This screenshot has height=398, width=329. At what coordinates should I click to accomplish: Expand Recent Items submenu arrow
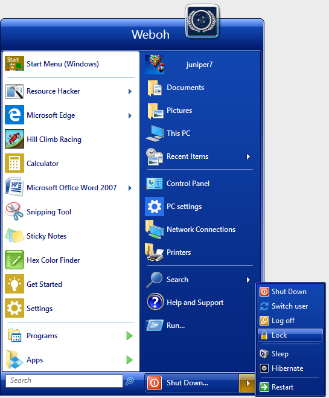point(248,157)
